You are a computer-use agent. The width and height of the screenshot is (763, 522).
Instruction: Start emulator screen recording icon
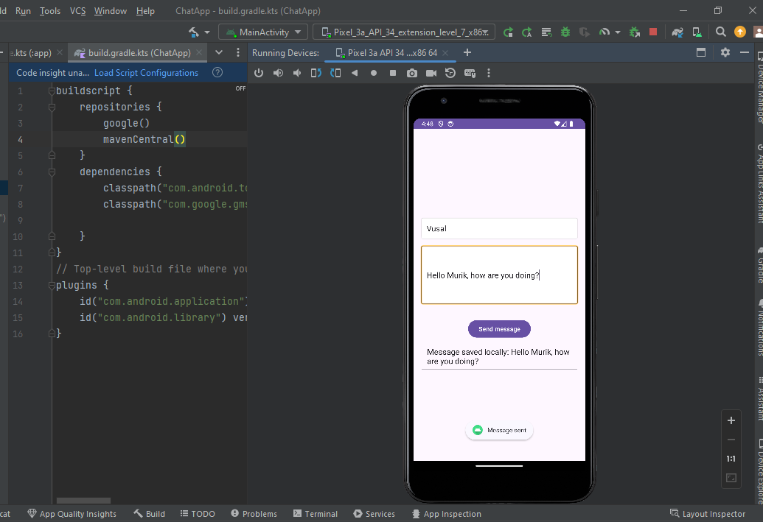click(431, 73)
